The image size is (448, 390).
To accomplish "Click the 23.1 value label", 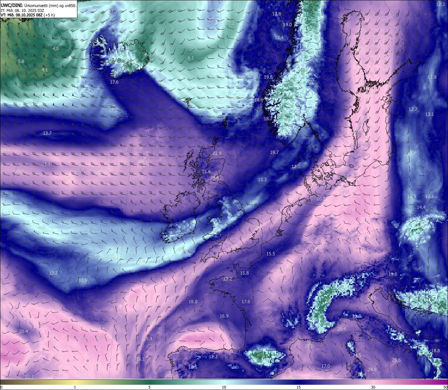I will coord(46,164).
